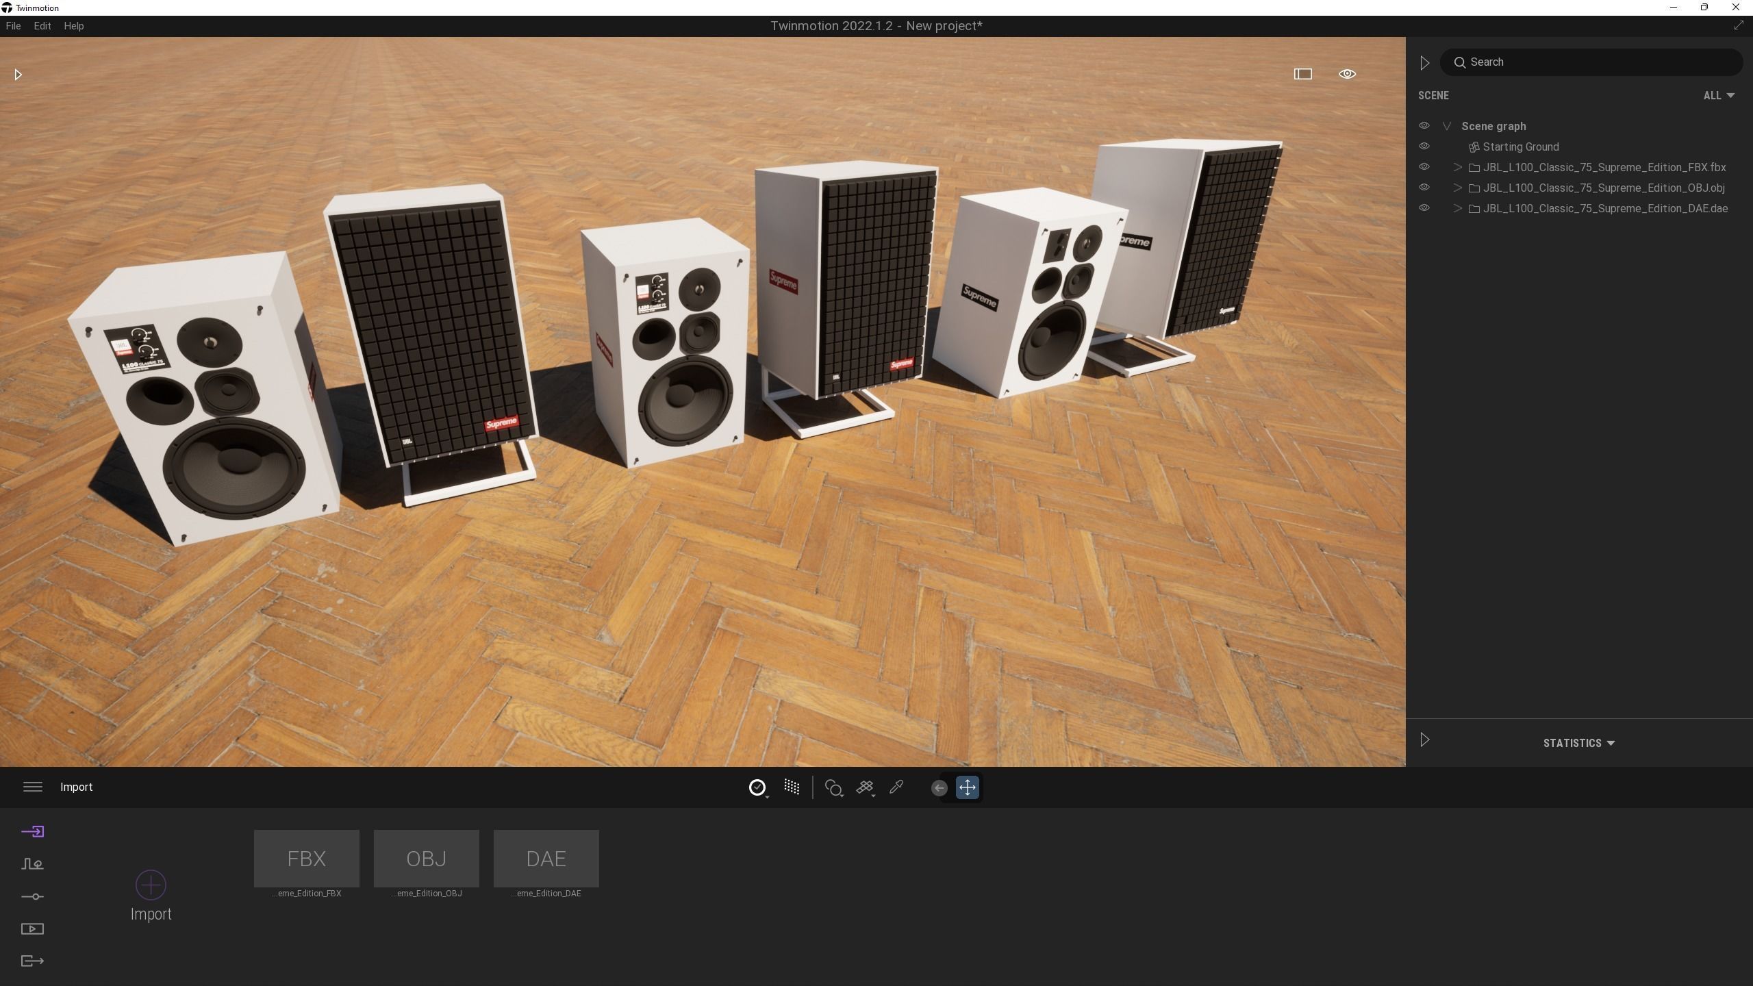Click the ...eme_Edition_OBJ file label

click(x=426, y=894)
